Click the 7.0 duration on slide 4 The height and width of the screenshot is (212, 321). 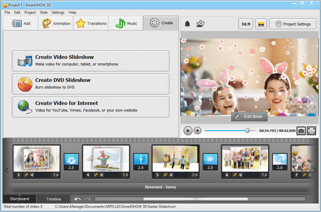point(125,175)
